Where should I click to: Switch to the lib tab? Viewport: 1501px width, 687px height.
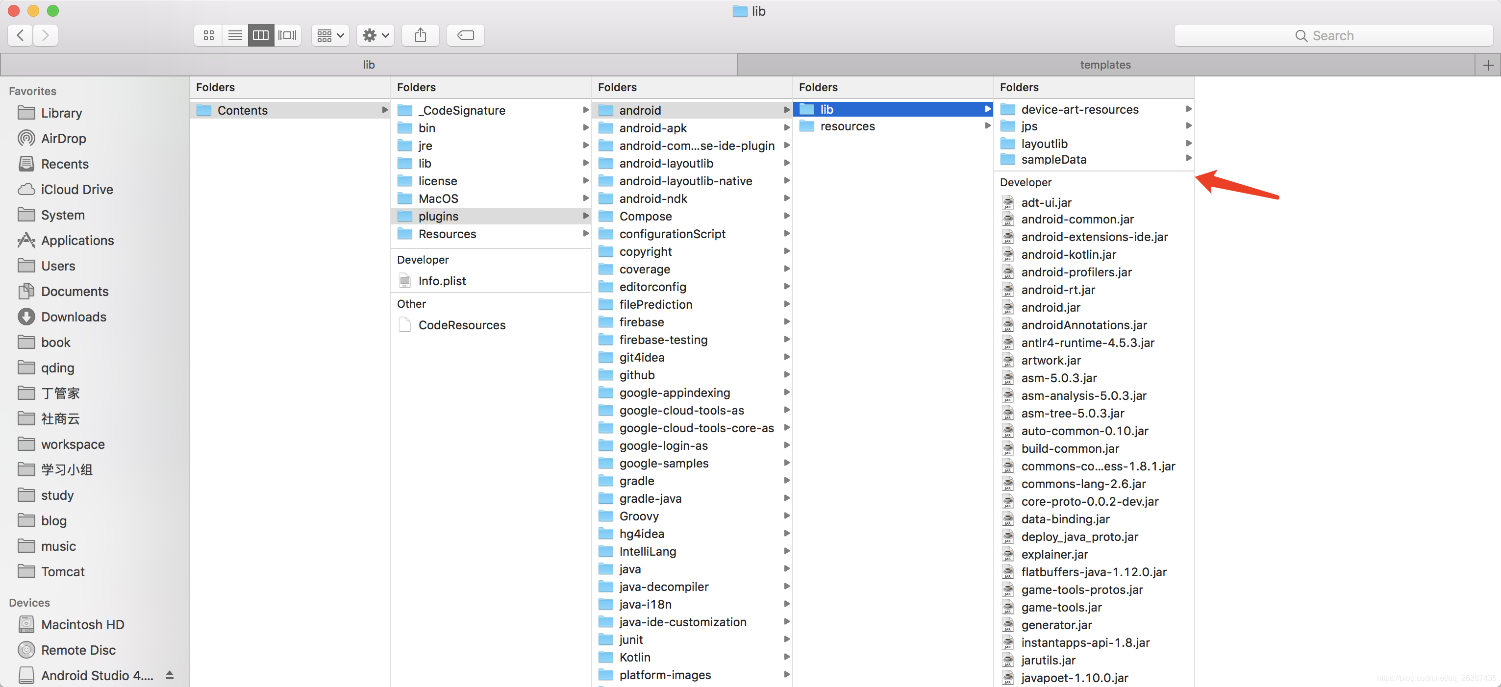click(x=369, y=65)
